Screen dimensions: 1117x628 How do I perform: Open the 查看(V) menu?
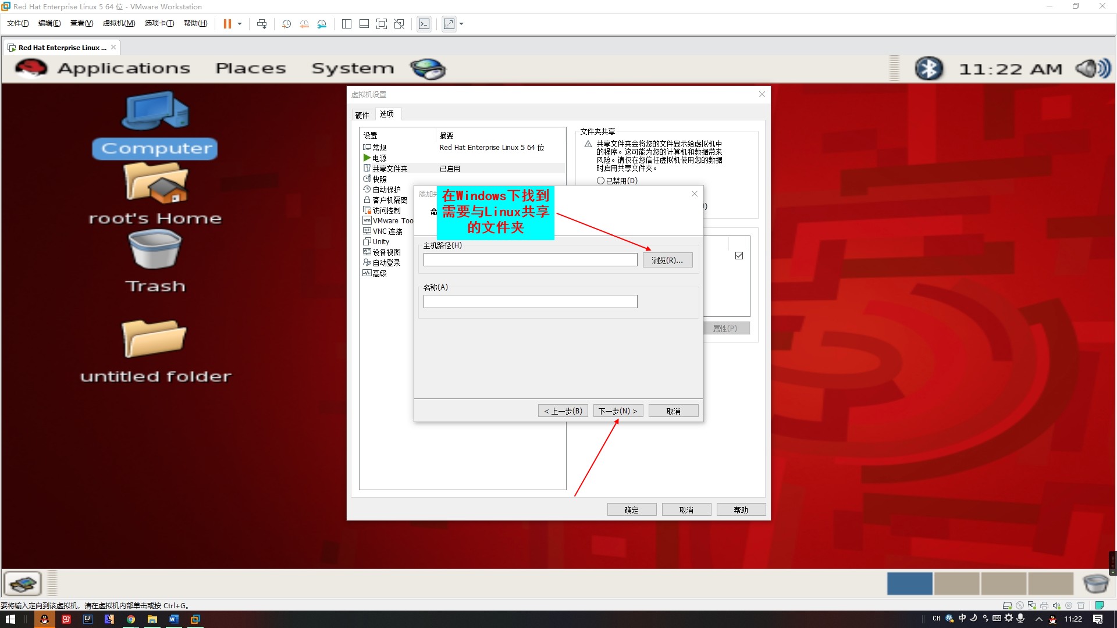(81, 23)
